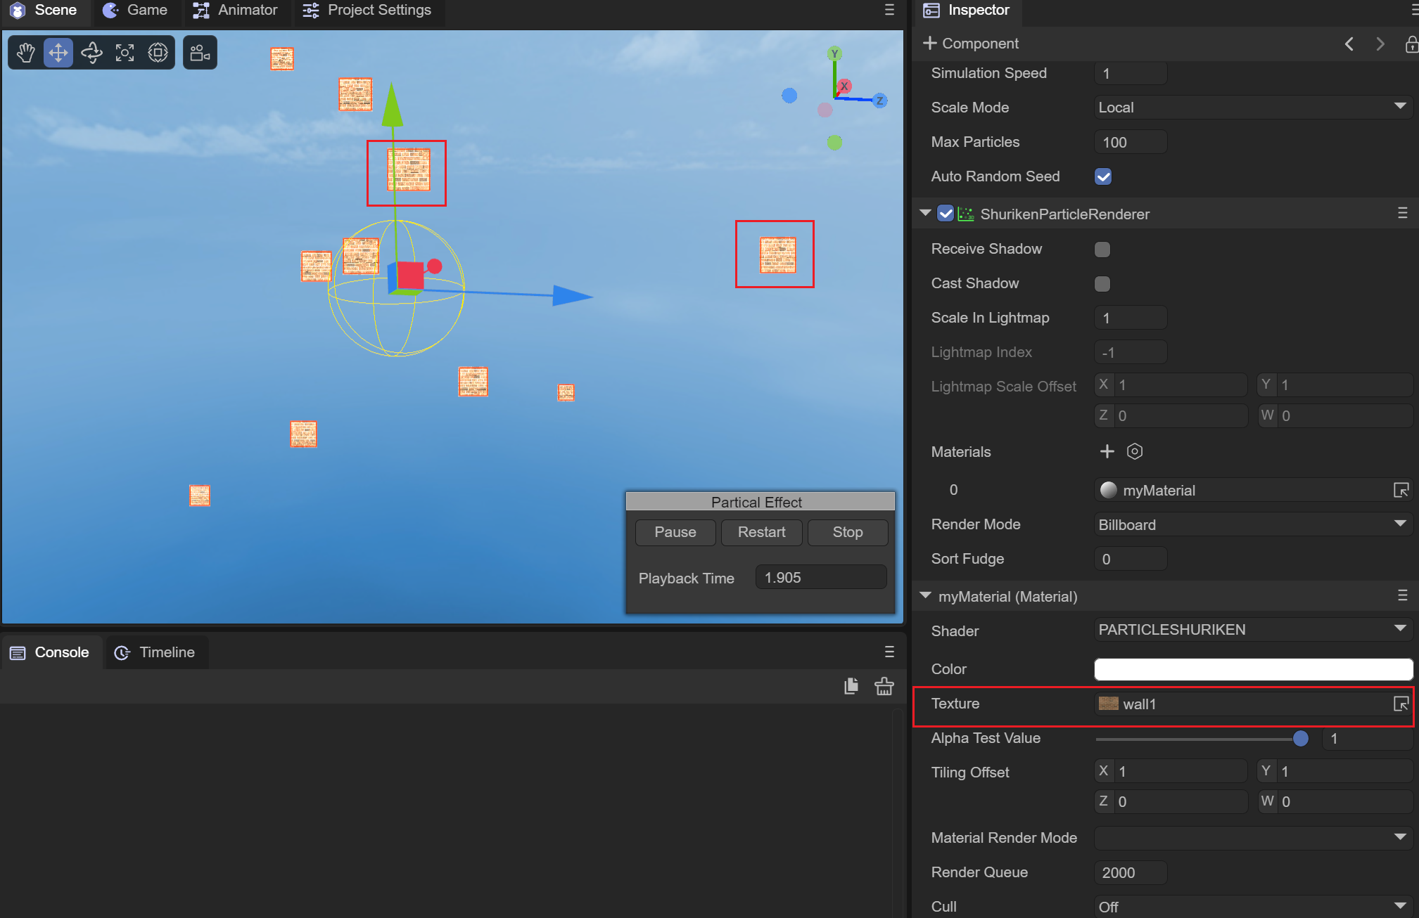The height and width of the screenshot is (918, 1419).
Task: Open the Scale Mode dropdown
Action: (1253, 108)
